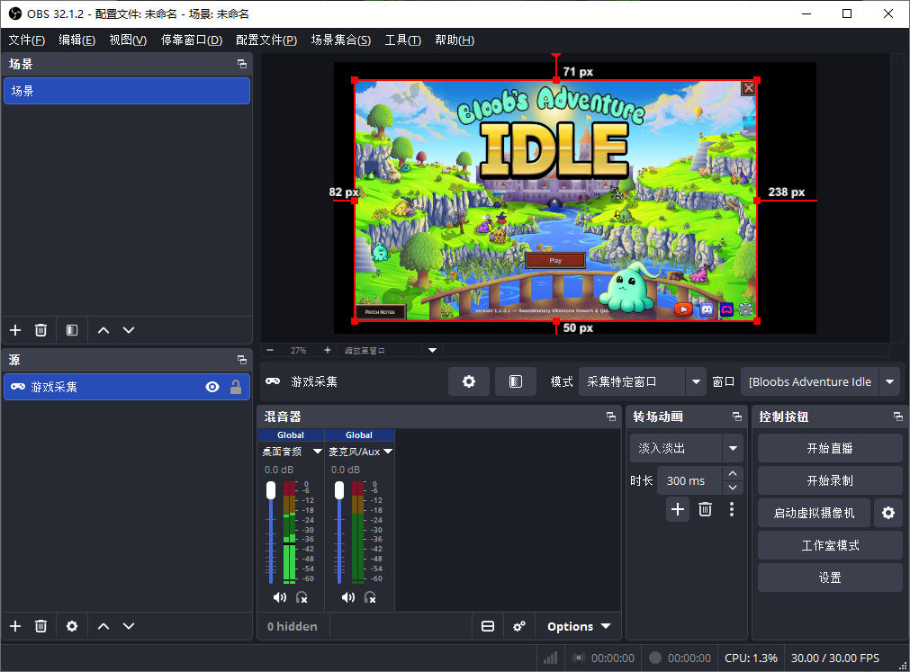Open the Tools menu

(x=402, y=40)
